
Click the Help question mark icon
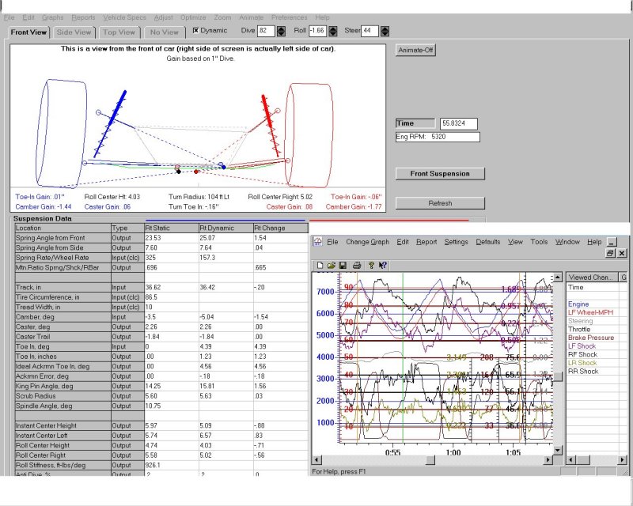point(371,266)
